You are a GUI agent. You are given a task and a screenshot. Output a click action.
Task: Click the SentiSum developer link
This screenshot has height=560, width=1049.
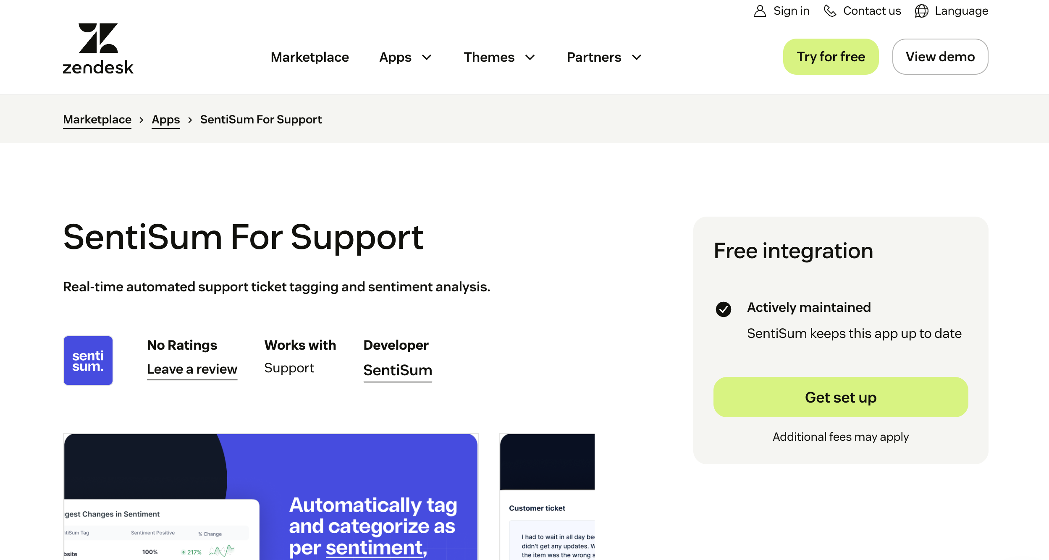coord(397,370)
